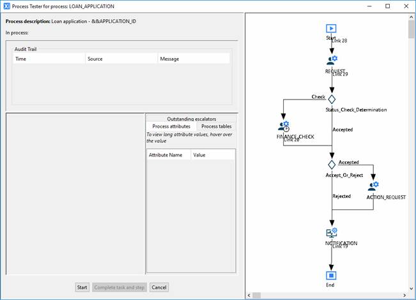Switch to the Process attributes tab
416x300 pixels.
coord(171,126)
